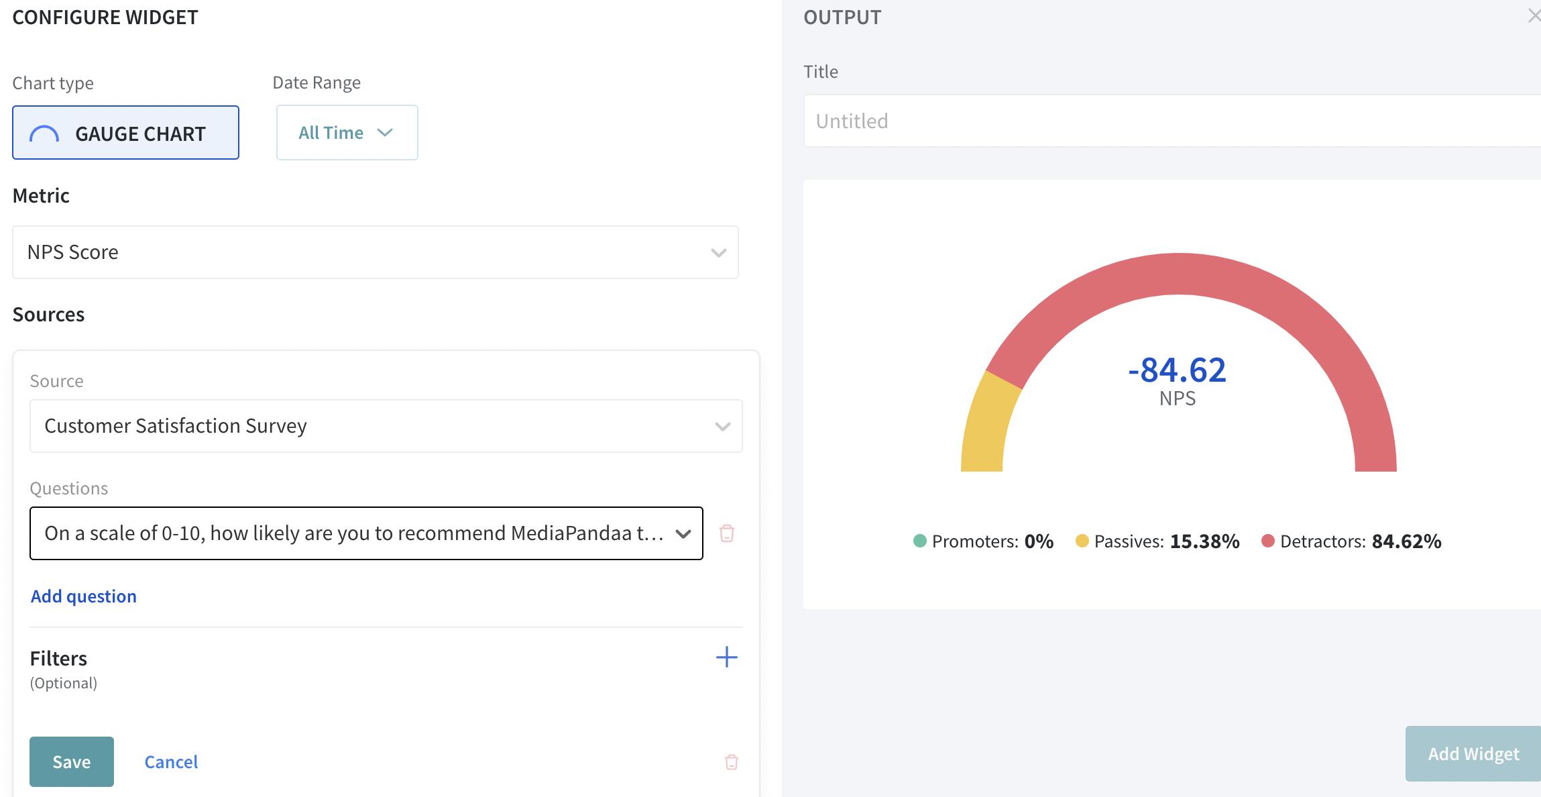Viewport: 1541px width, 797px height.
Task: Add a filter with the plus icon
Action: click(x=727, y=657)
